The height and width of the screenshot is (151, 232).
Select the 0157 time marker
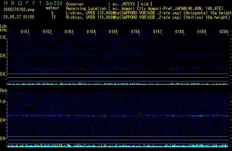[x=157, y=32]
